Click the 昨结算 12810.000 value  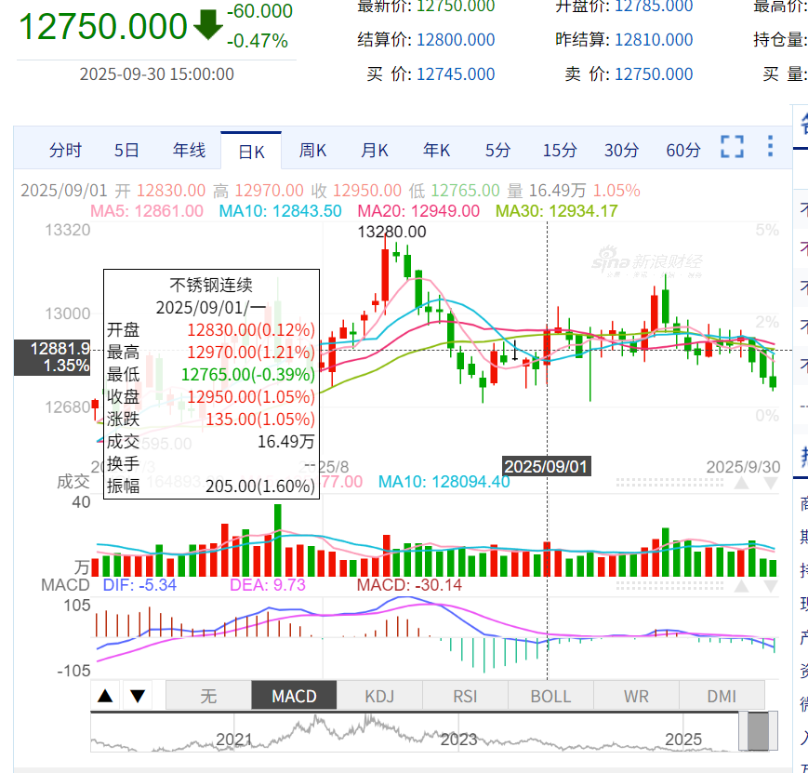click(x=654, y=40)
